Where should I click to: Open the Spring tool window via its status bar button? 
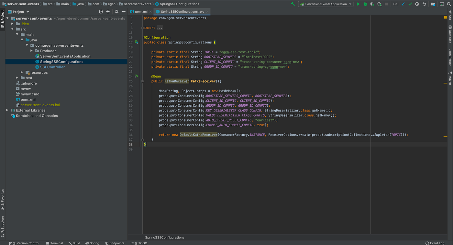[x=92, y=243]
